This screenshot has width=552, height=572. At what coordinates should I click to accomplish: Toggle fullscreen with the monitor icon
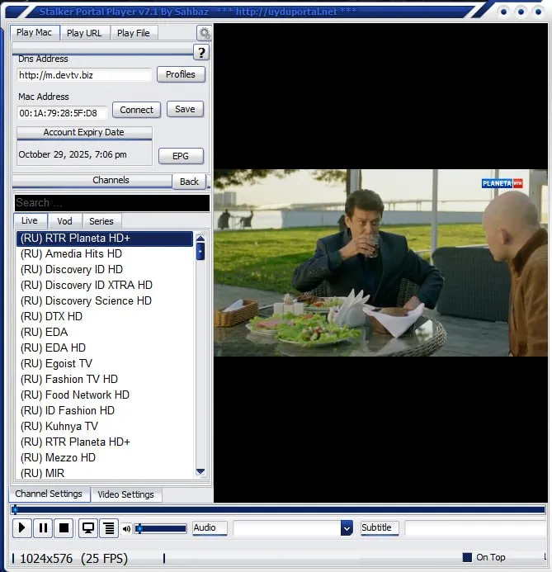point(87,528)
